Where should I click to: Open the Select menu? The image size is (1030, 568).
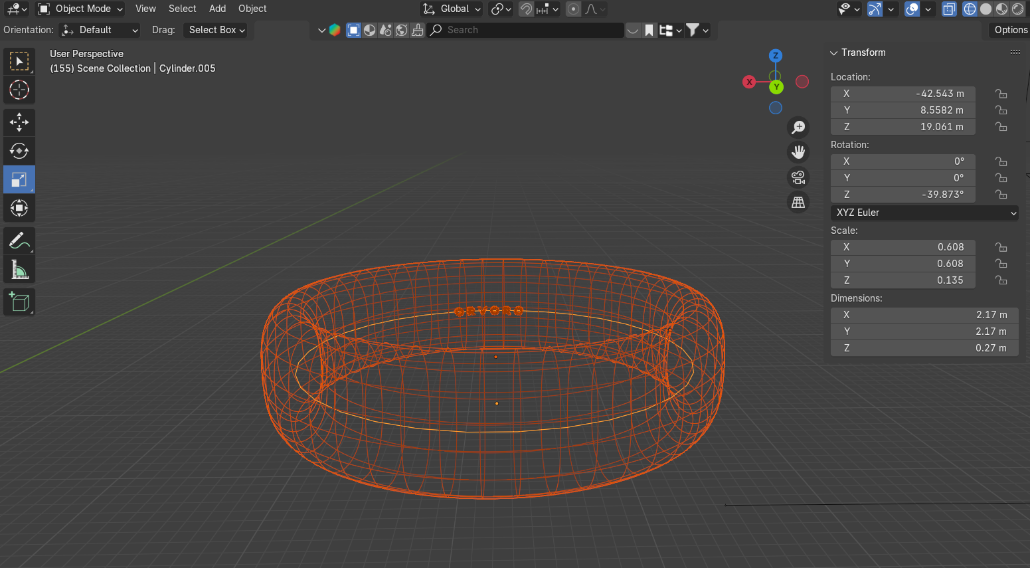(182, 9)
